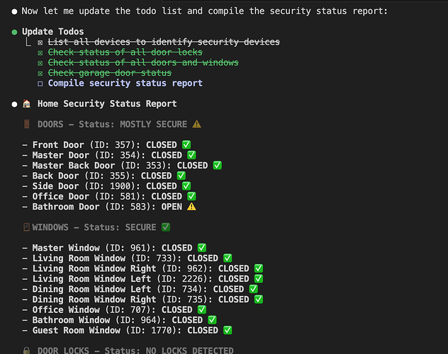
Task: Click the house emoji before Home Security Status Report
Action: point(26,103)
